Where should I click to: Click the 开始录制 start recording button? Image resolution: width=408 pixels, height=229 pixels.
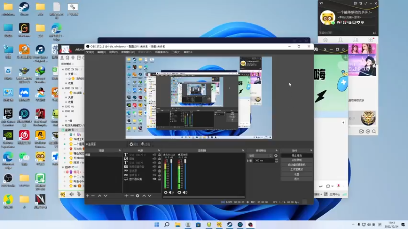click(x=297, y=160)
